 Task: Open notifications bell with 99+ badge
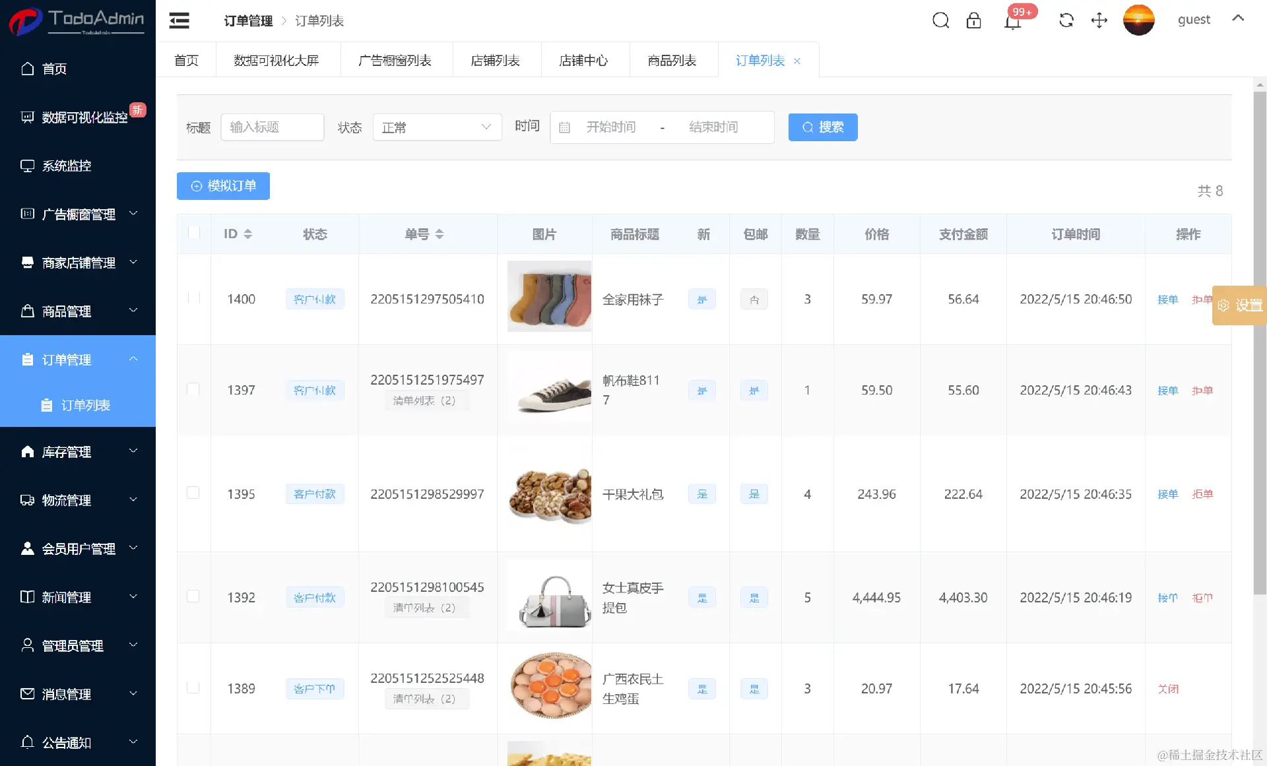1013,21
